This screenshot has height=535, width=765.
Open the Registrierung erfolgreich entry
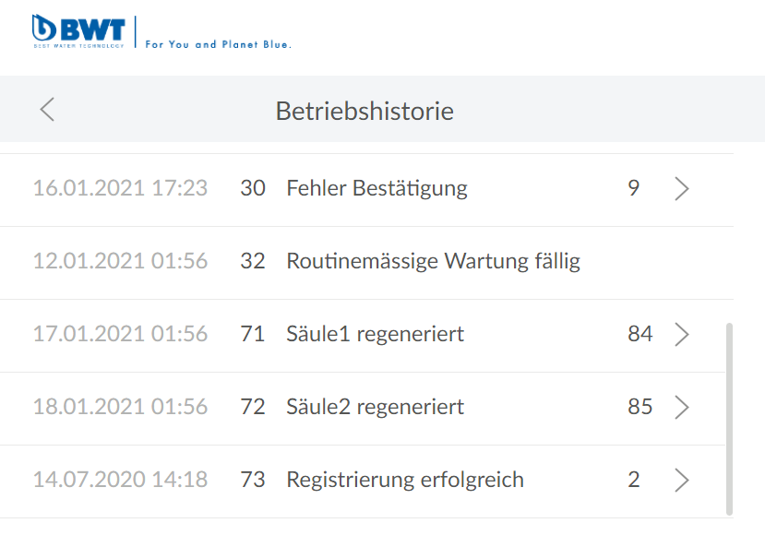(405, 480)
